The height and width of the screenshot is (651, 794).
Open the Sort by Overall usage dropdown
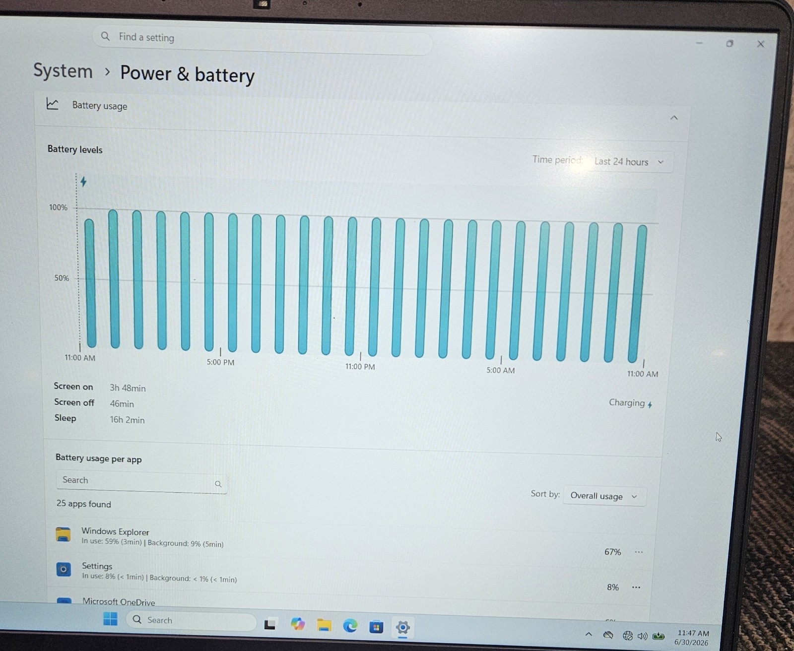[604, 496]
